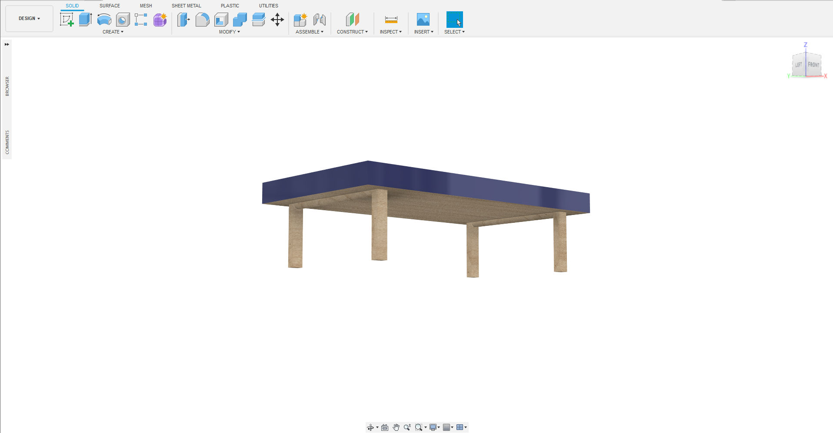The height and width of the screenshot is (433, 833).
Task: Open the Display Settings menu
Action: click(433, 427)
